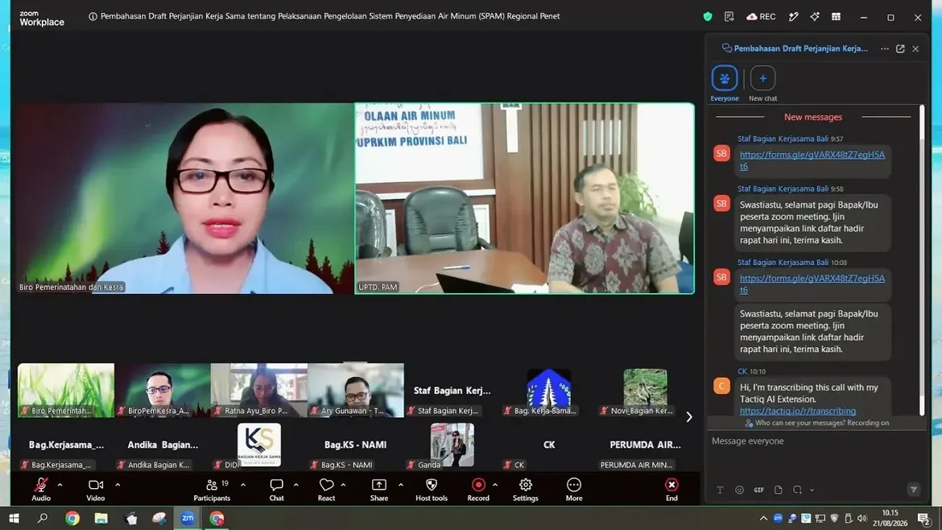Select Ratna Ayu_Biro P... thumbnail
Viewport: 942px width, 530px height.
tap(259, 390)
